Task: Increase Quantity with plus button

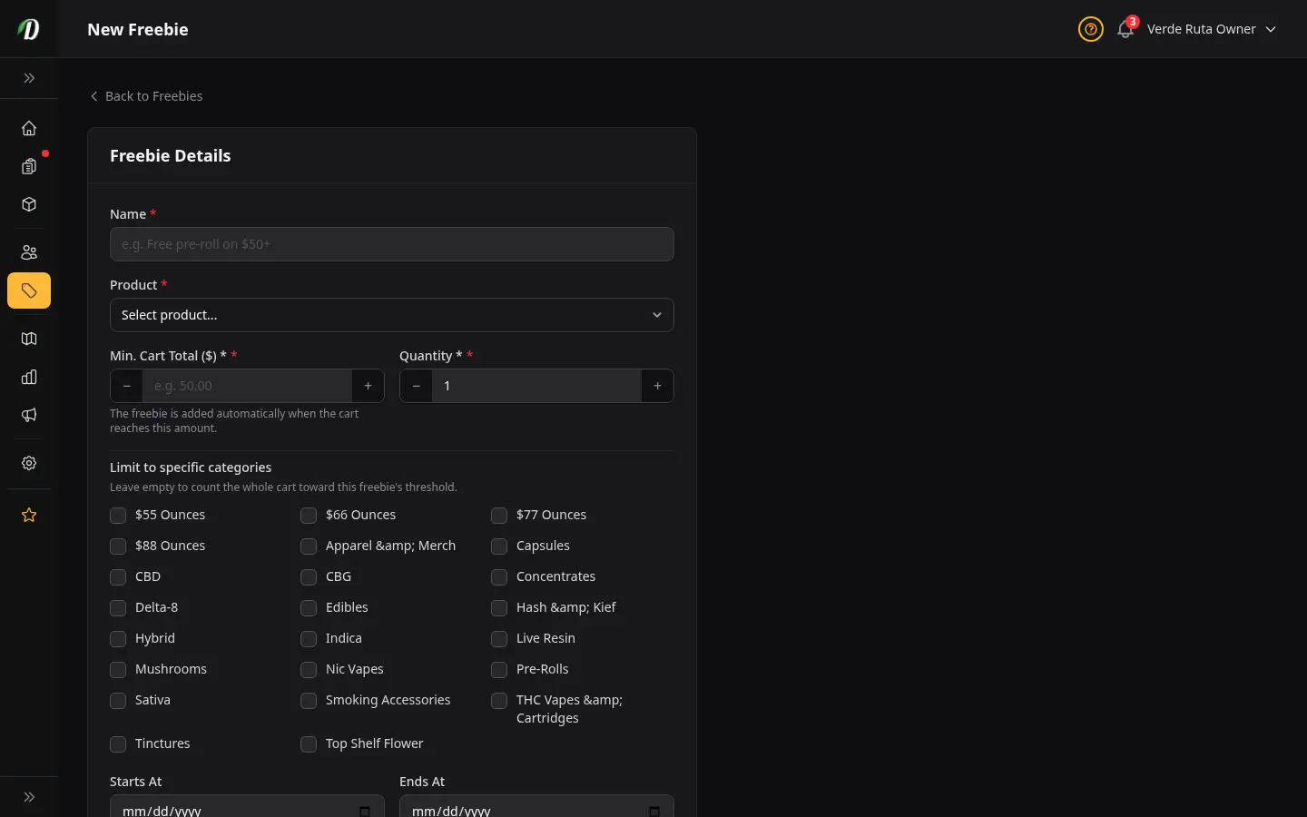Action: pyautogui.click(x=657, y=386)
